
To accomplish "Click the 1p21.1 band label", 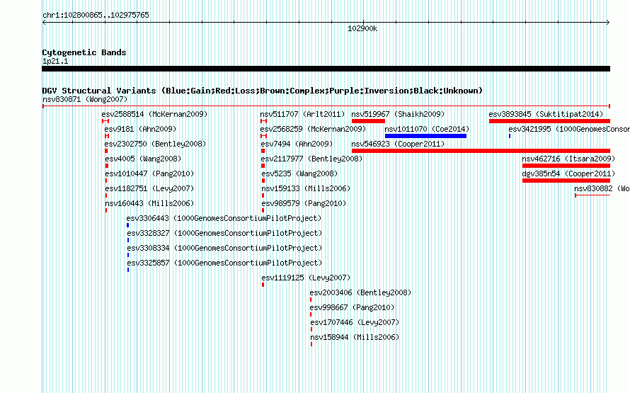I will point(55,61).
